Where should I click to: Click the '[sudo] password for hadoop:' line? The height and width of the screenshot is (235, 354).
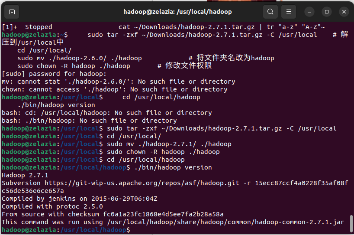pyautogui.click(x=54, y=74)
